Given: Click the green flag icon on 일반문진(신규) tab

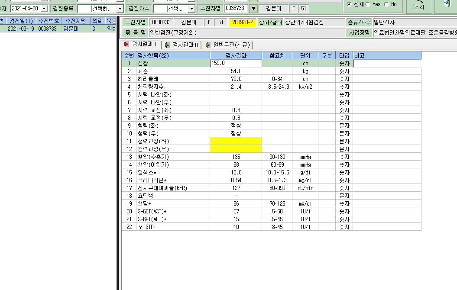Looking at the screenshot, I should (x=208, y=45).
